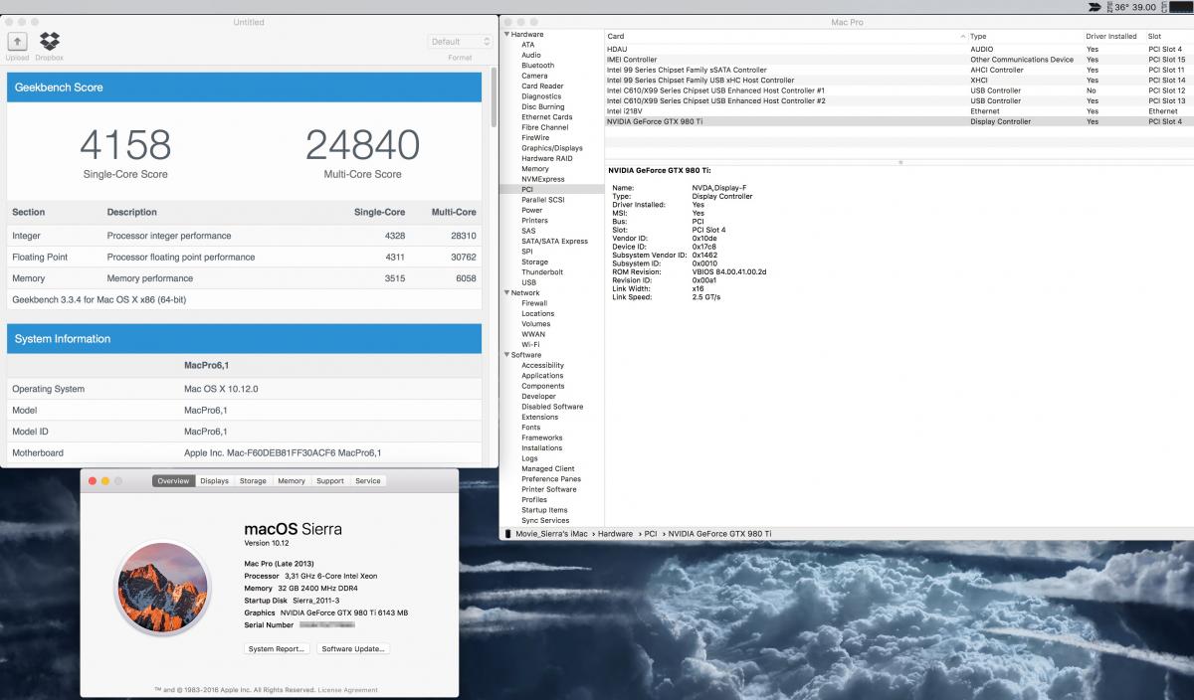1194x700 pixels.
Task: Collapse the Network section in sidebar
Action: point(506,293)
